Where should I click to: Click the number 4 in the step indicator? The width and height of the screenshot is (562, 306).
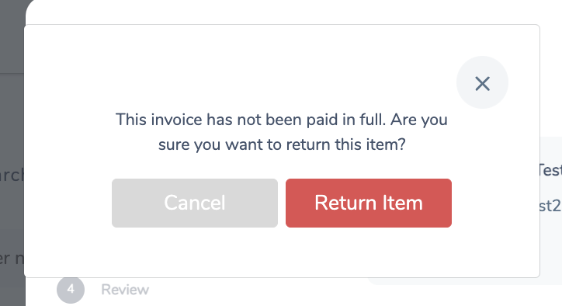(71, 289)
